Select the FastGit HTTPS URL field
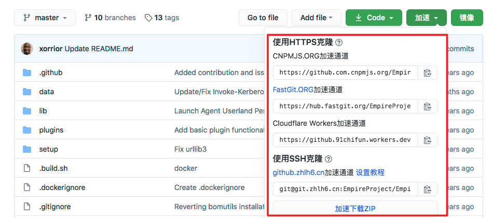 click(x=345, y=107)
